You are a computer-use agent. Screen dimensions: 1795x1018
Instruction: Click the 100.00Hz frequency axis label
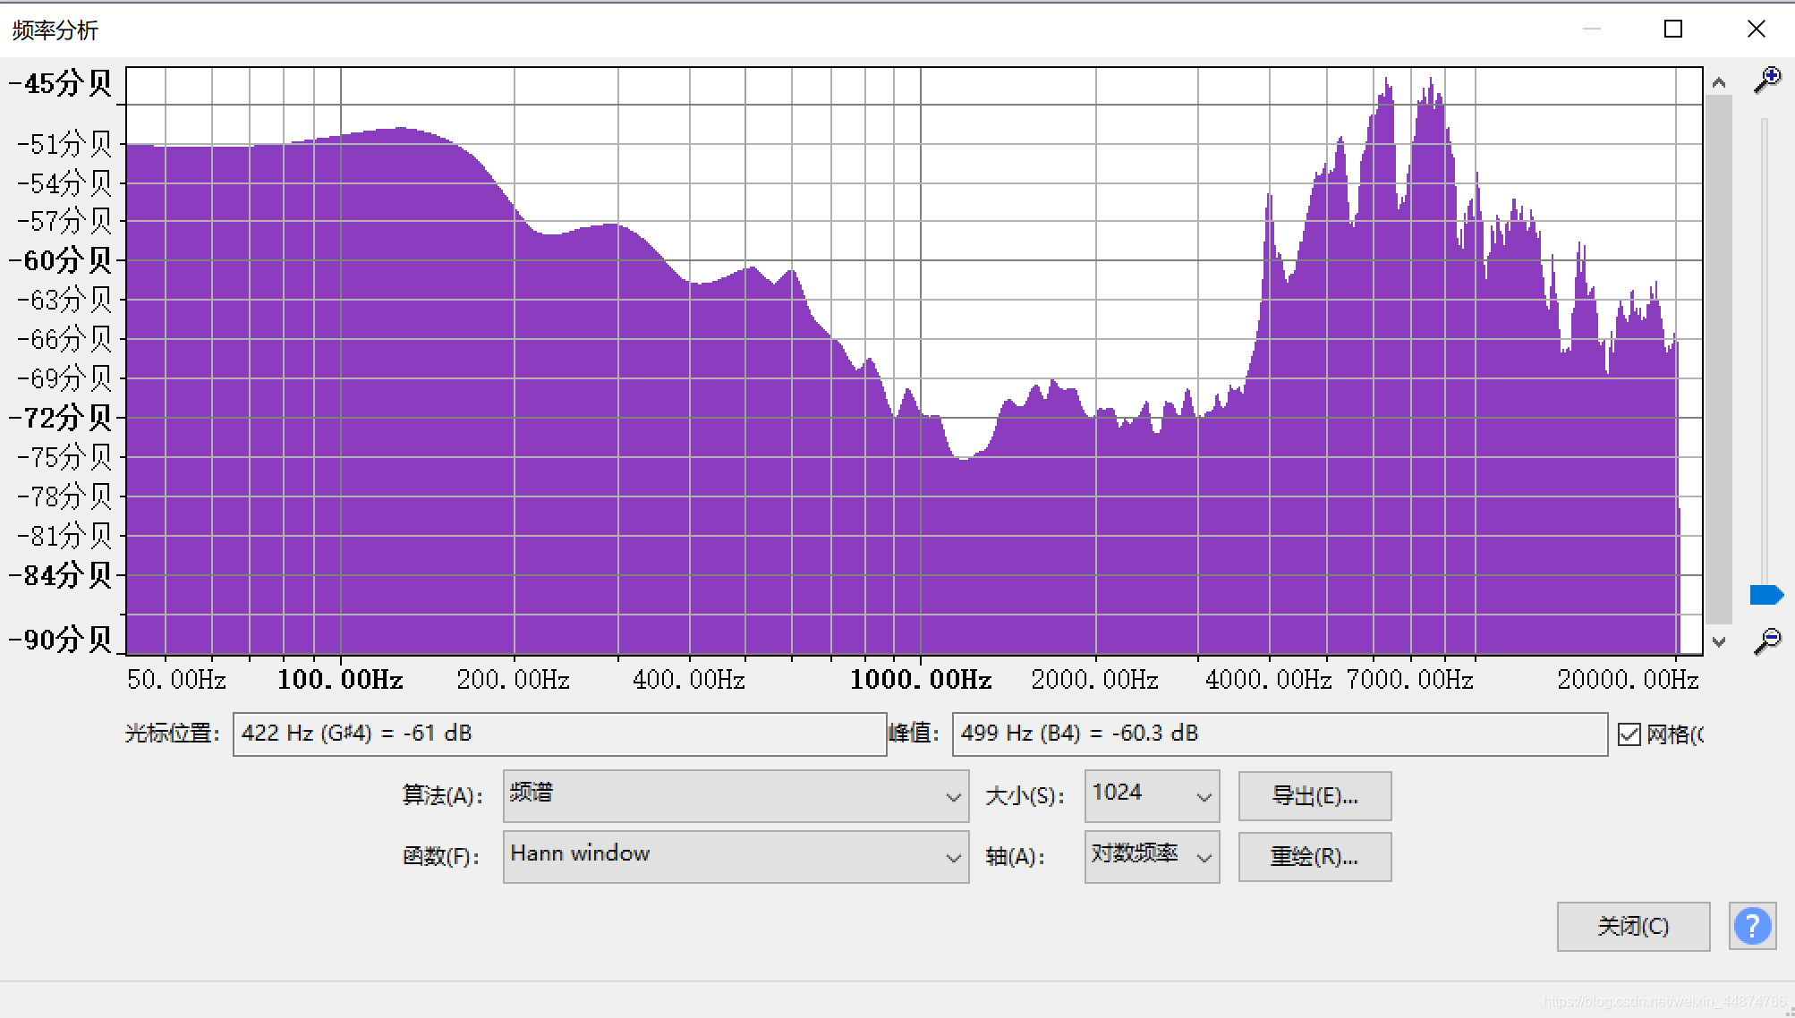(x=340, y=680)
